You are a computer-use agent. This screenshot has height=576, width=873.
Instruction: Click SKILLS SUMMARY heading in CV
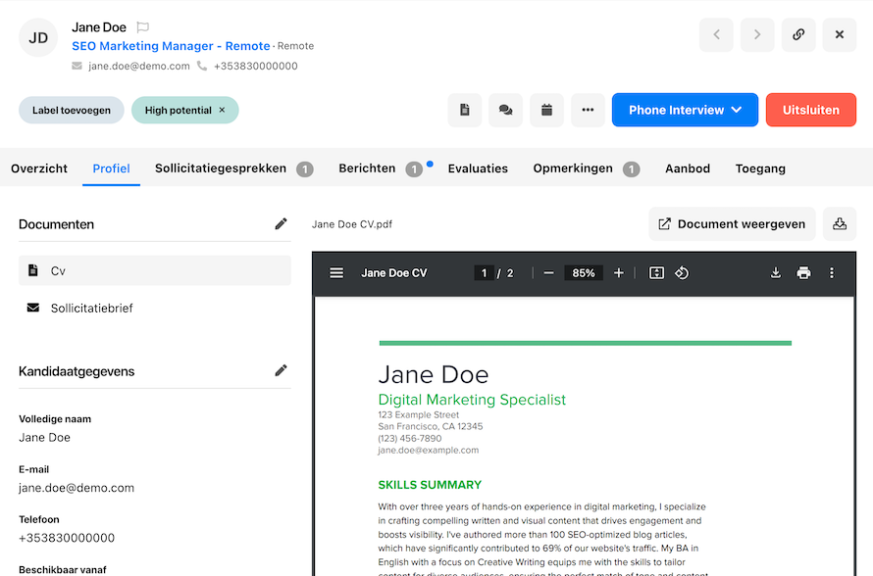pyautogui.click(x=430, y=485)
